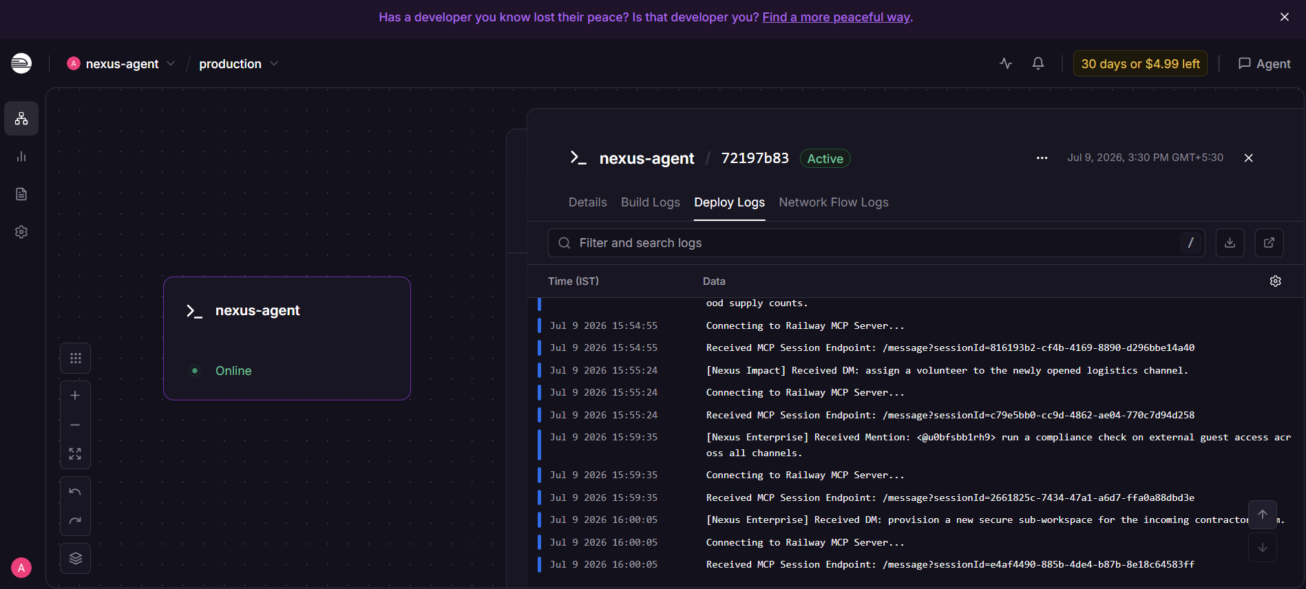The image size is (1306, 589).
Task: Click the nexus-agent service name in panel header
Action: coord(647,158)
